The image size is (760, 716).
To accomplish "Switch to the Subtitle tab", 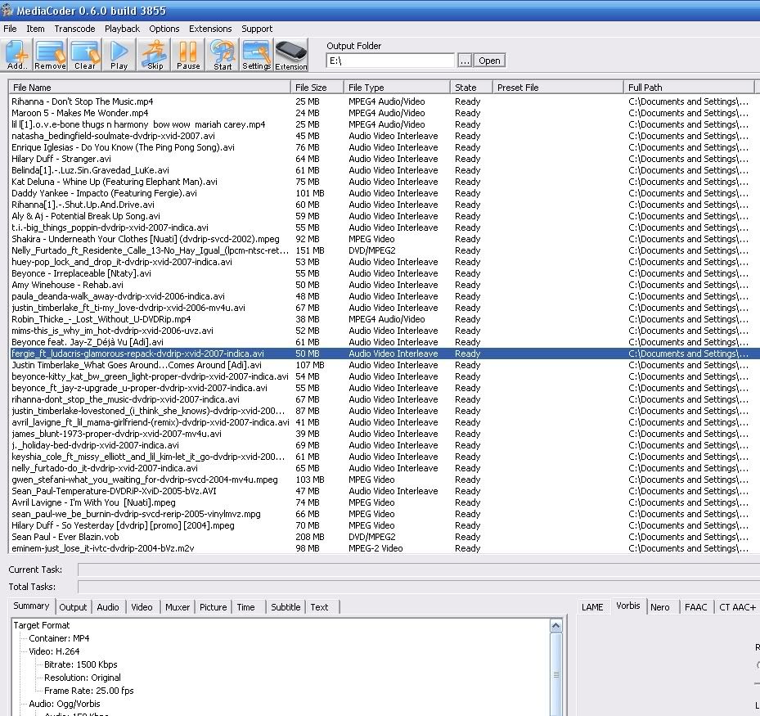I will (286, 607).
